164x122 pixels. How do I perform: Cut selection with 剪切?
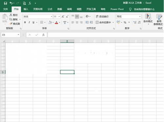tap(13, 15)
